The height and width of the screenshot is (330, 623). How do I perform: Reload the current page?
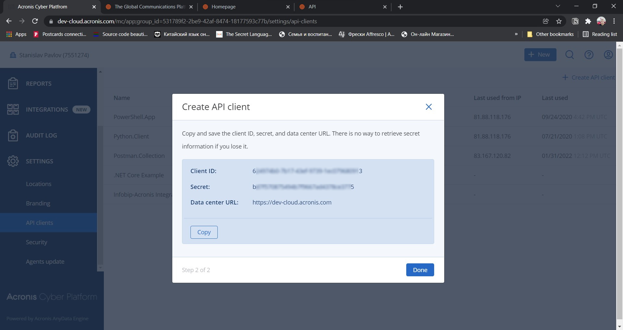point(35,21)
